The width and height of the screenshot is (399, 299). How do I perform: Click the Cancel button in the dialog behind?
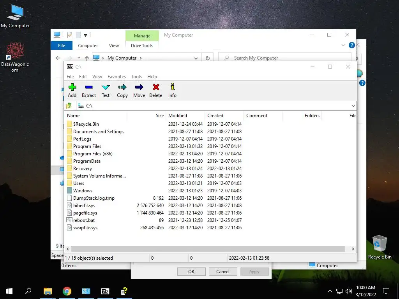(x=223, y=271)
